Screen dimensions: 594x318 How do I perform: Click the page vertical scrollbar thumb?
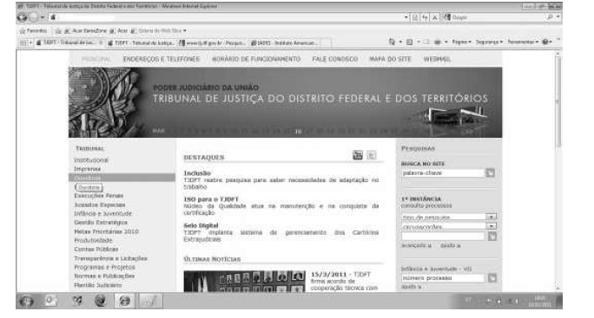pyautogui.click(x=558, y=102)
